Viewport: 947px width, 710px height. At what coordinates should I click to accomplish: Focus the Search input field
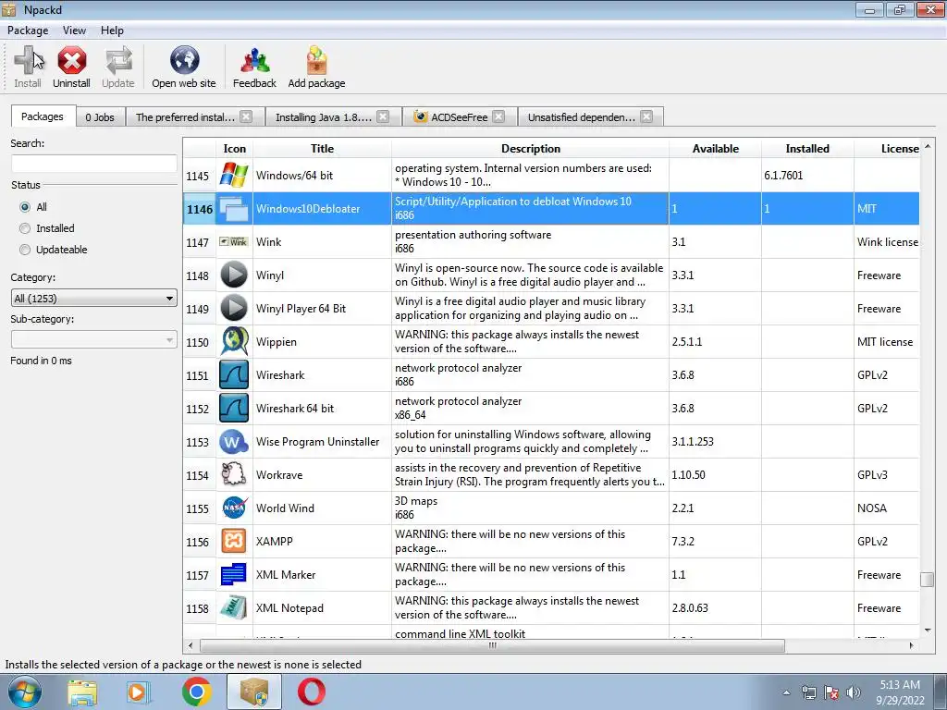coord(93,164)
